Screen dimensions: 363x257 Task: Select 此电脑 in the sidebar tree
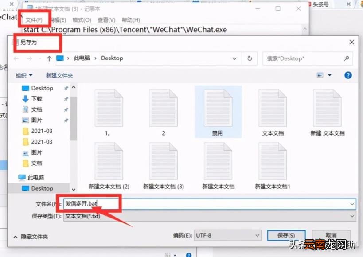point(35,177)
